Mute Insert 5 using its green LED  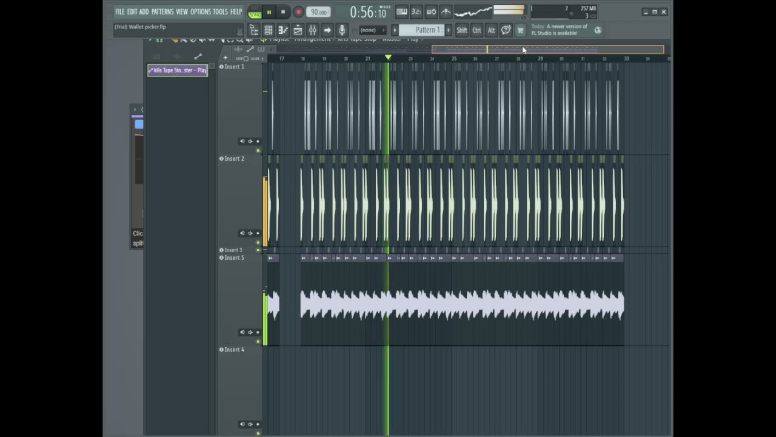pyautogui.click(x=258, y=342)
